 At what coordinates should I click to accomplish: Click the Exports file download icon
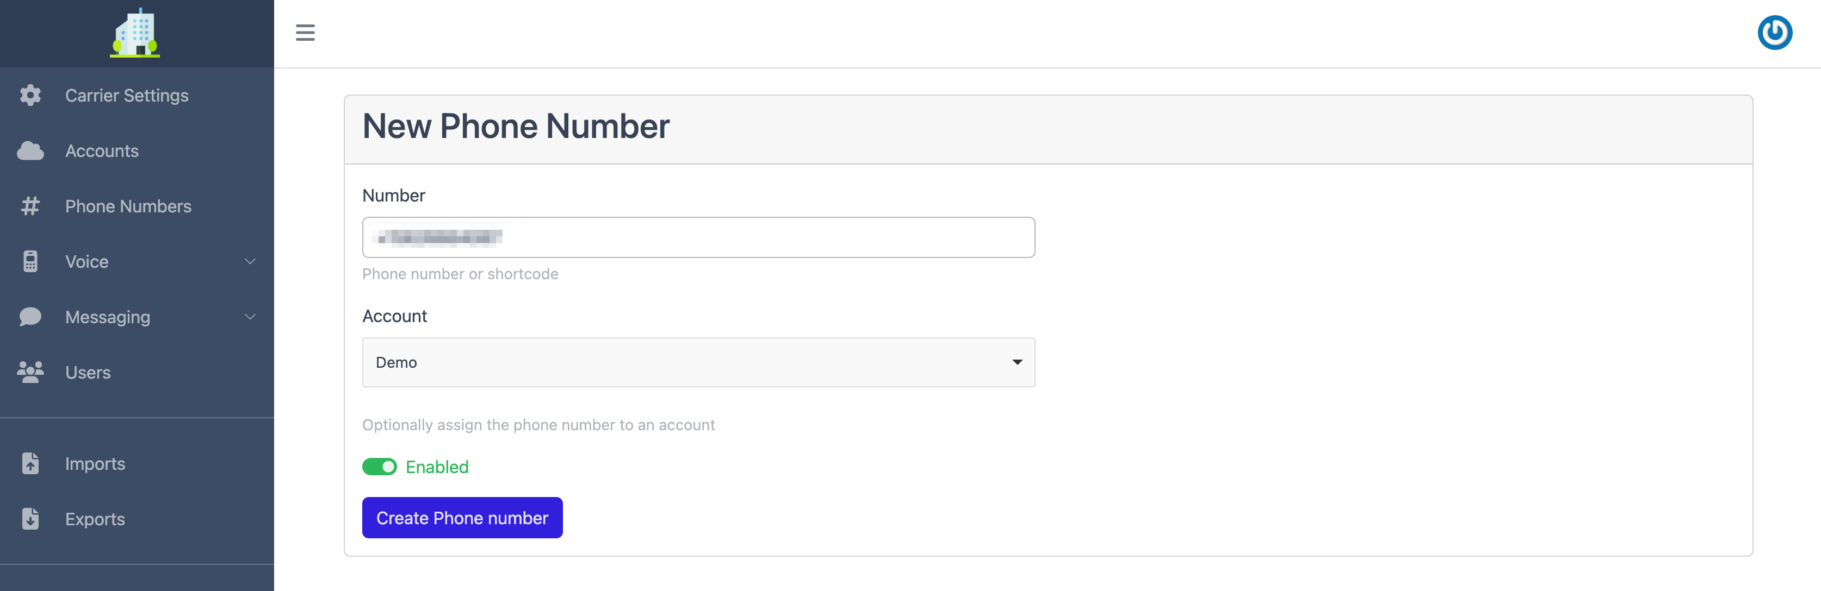tap(30, 519)
